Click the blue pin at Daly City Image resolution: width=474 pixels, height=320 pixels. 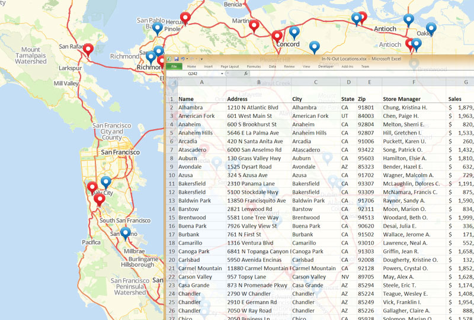coord(106,182)
